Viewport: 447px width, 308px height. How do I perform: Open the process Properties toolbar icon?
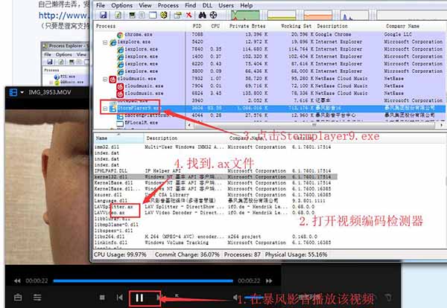coord(177,15)
